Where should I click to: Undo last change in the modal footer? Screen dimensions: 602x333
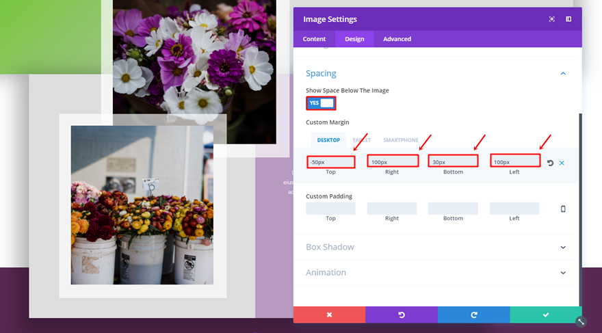[x=402, y=315]
